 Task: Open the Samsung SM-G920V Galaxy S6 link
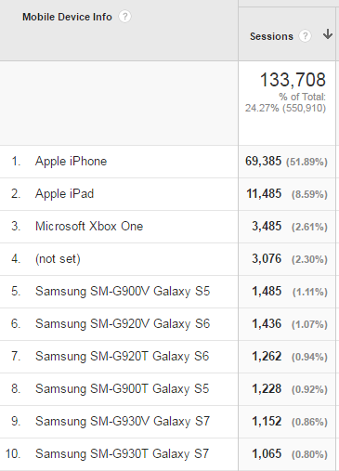[123, 324]
